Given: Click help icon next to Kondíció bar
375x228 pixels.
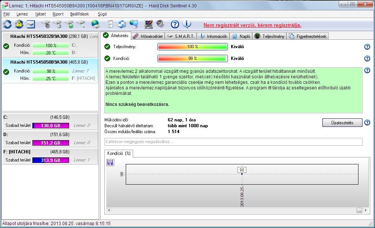Looking at the screenshot, I should (x=367, y=58).
